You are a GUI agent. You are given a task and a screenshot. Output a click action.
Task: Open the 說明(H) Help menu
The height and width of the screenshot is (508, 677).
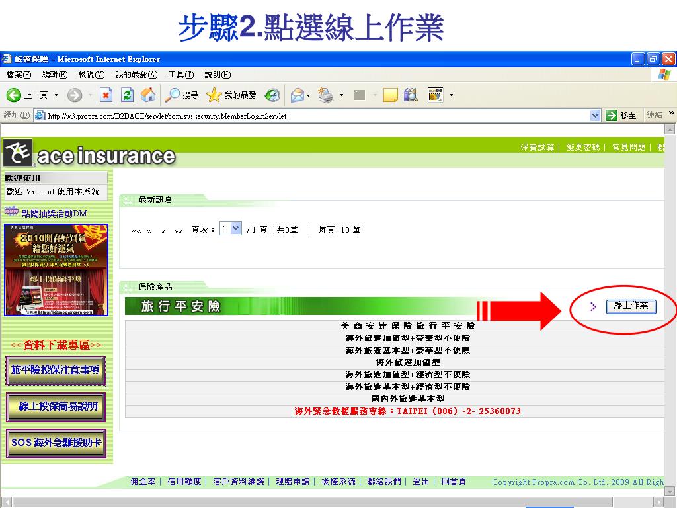coord(218,75)
